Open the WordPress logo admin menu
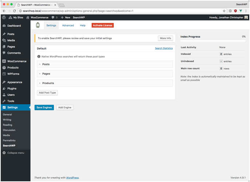250x182 pixels. click(x=4, y=17)
